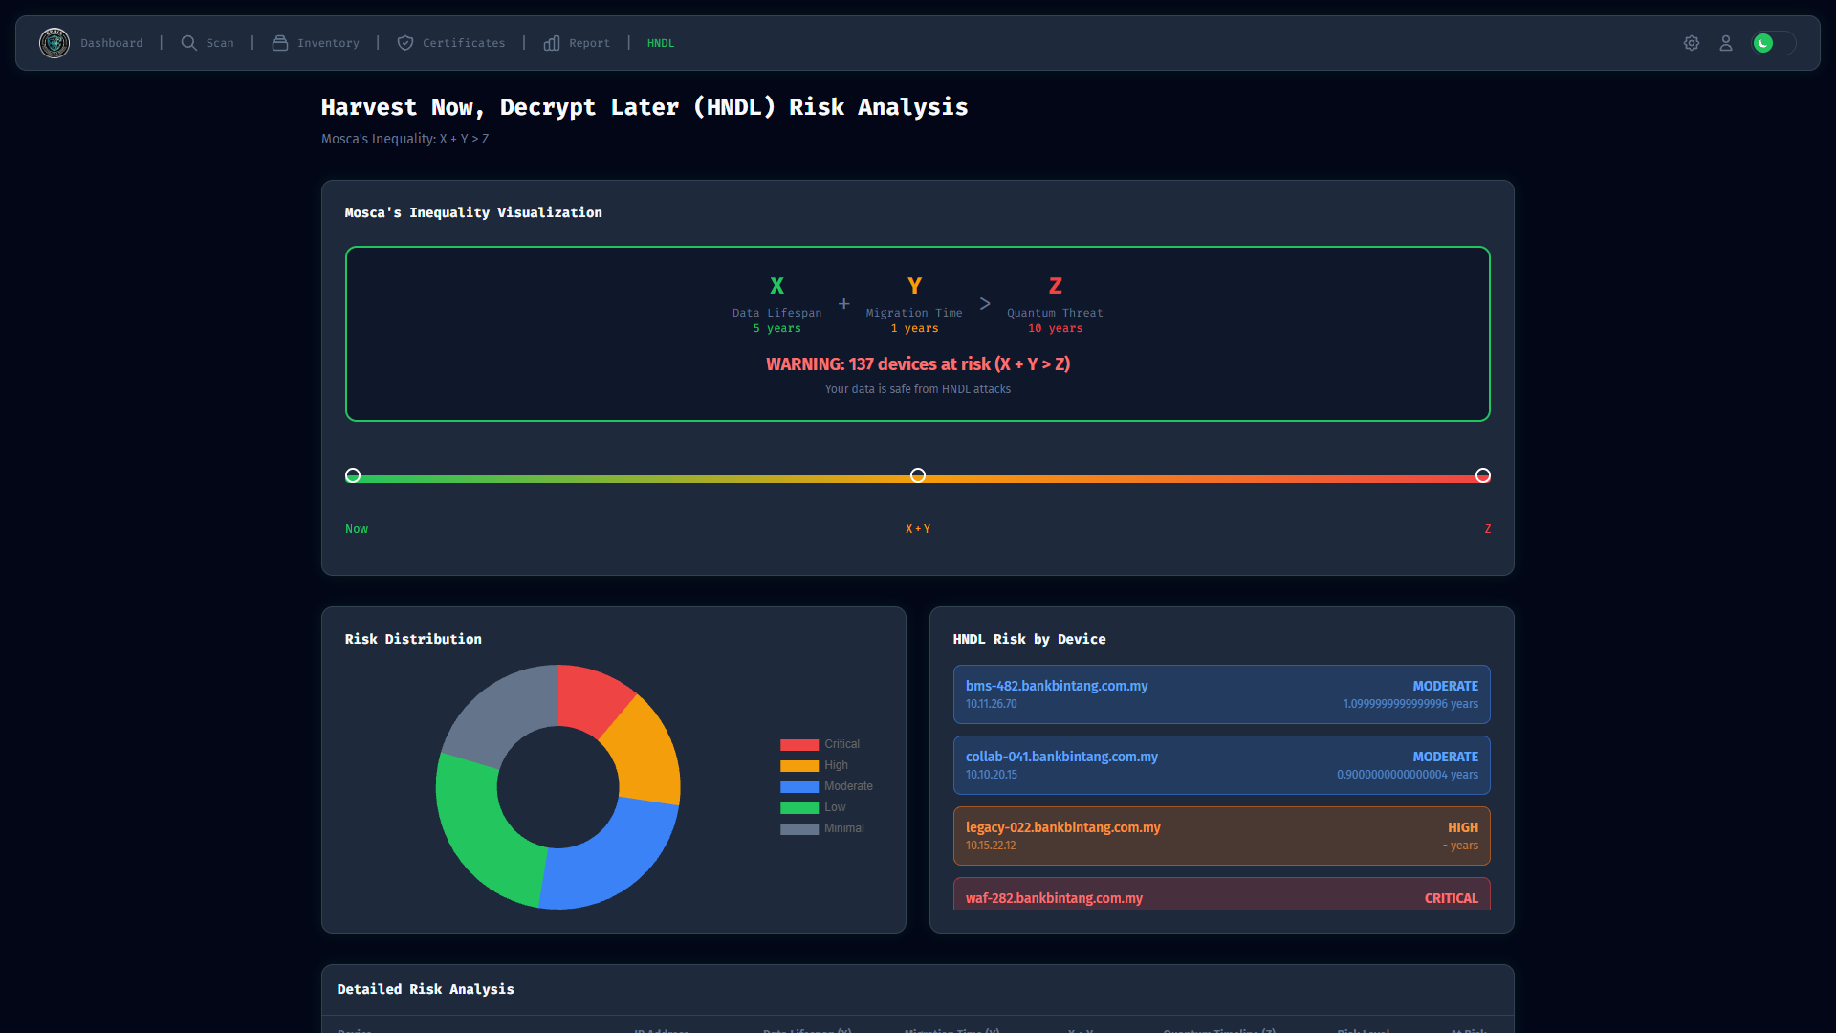Viewport: 1836px width, 1033px height.
Task: Open settings with the gear icon
Action: (x=1692, y=43)
